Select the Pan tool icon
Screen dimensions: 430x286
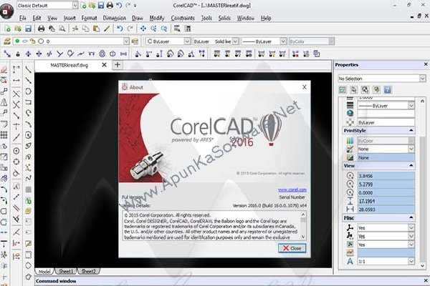click(143, 29)
